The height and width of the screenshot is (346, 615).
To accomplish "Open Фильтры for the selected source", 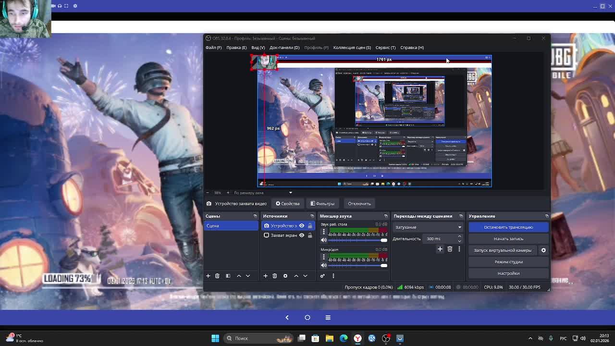I will pos(322,204).
